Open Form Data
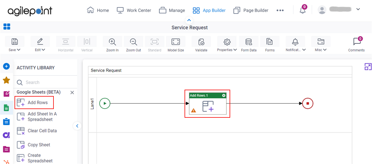Image resolution: width=372 pixels, height=164 pixels. pos(249,44)
